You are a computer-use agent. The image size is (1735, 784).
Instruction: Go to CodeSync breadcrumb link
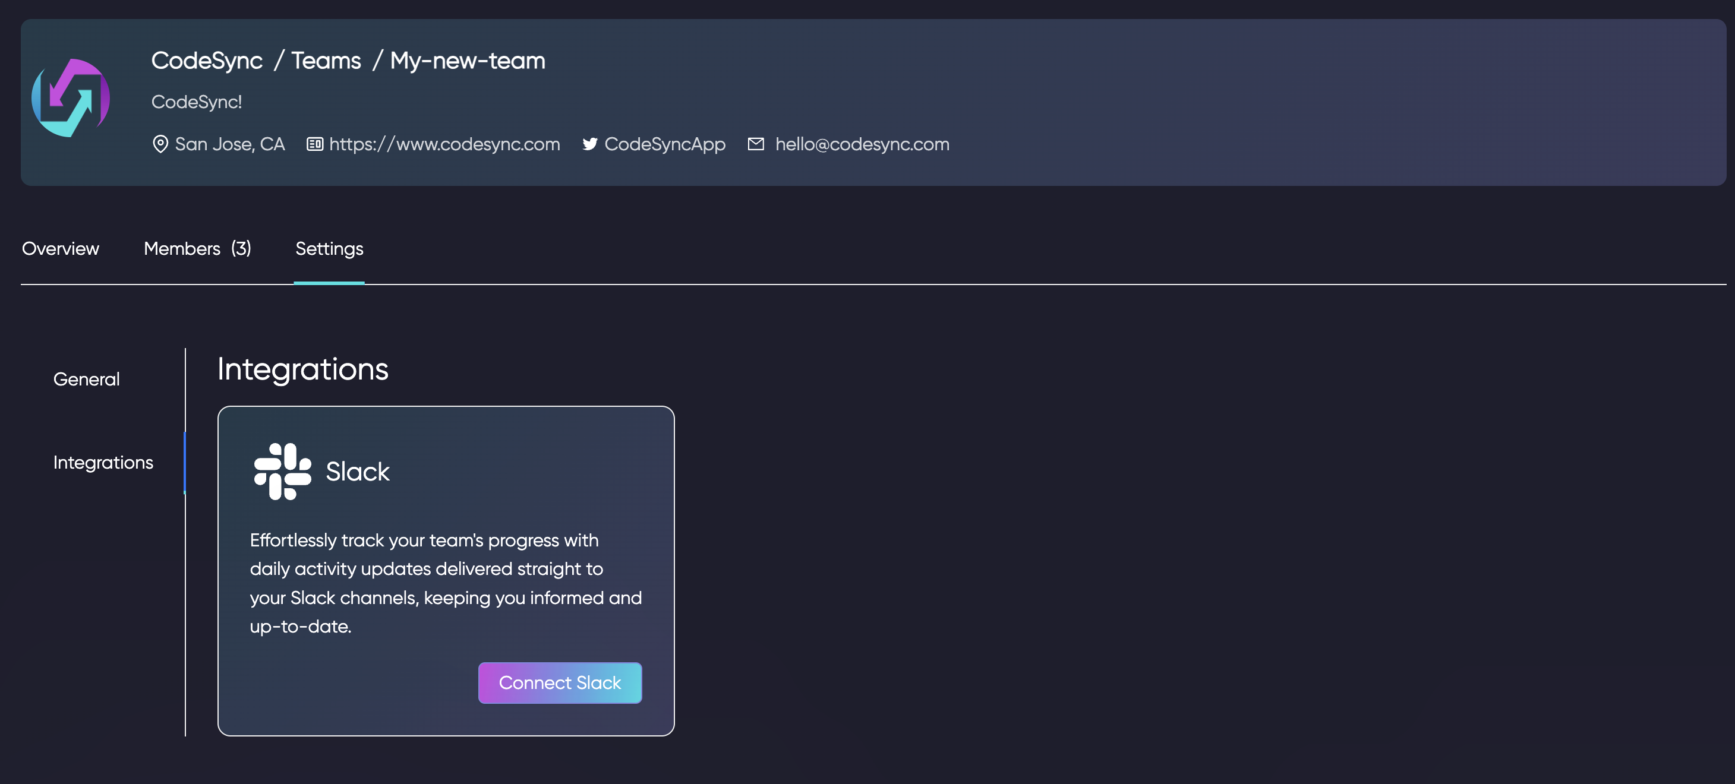(207, 61)
